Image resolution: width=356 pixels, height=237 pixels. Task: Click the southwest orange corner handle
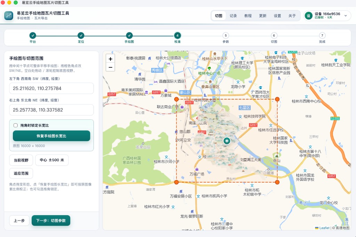click(176, 182)
